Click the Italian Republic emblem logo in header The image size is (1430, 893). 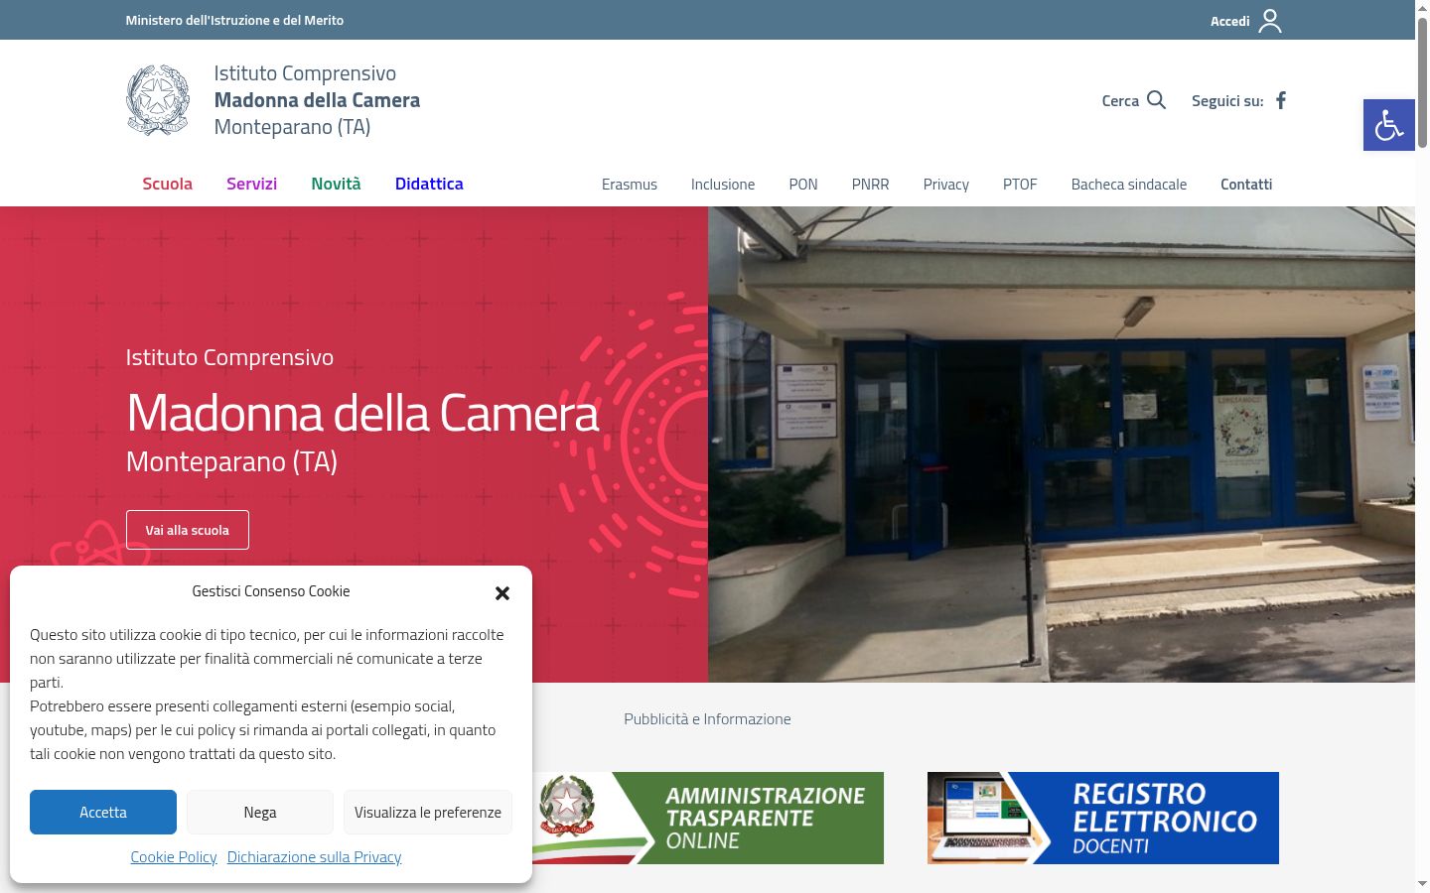pyautogui.click(x=158, y=100)
